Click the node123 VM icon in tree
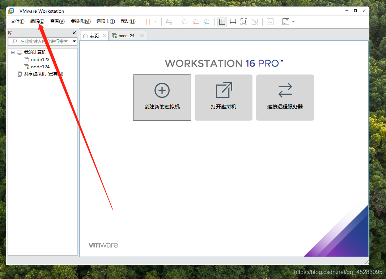The image size is (386, 279). tap(26, 60)
